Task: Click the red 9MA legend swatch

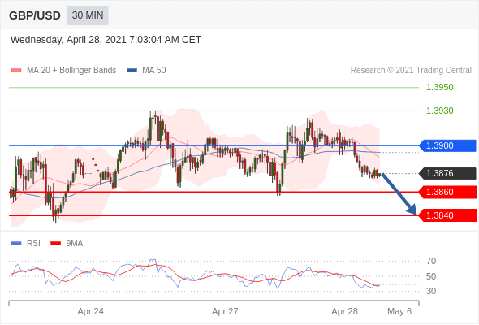Action: pyautogui.click(x=55, y=244)
